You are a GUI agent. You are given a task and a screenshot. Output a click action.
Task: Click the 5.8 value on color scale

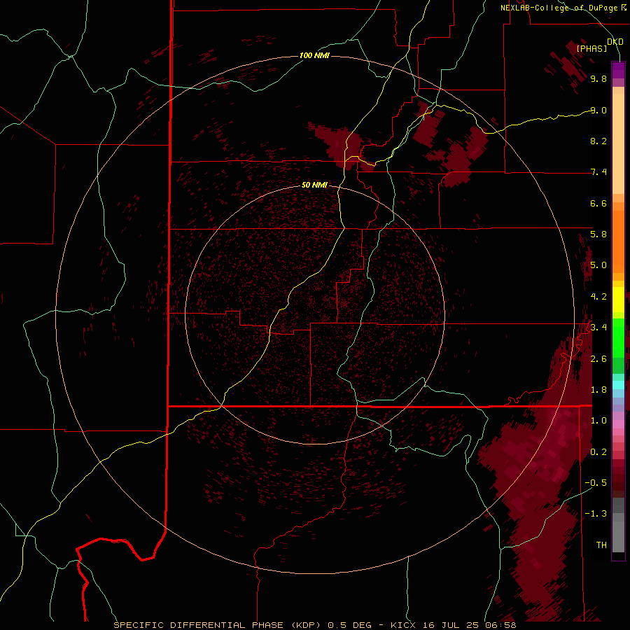point(598,234)
